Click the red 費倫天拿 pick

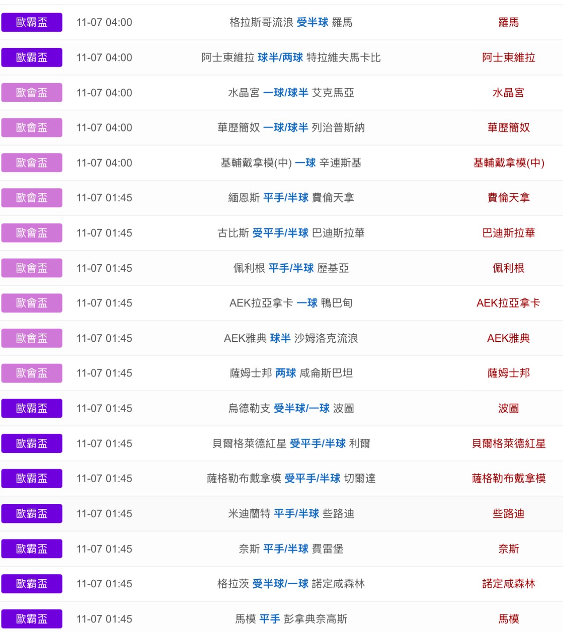point(508,198)
